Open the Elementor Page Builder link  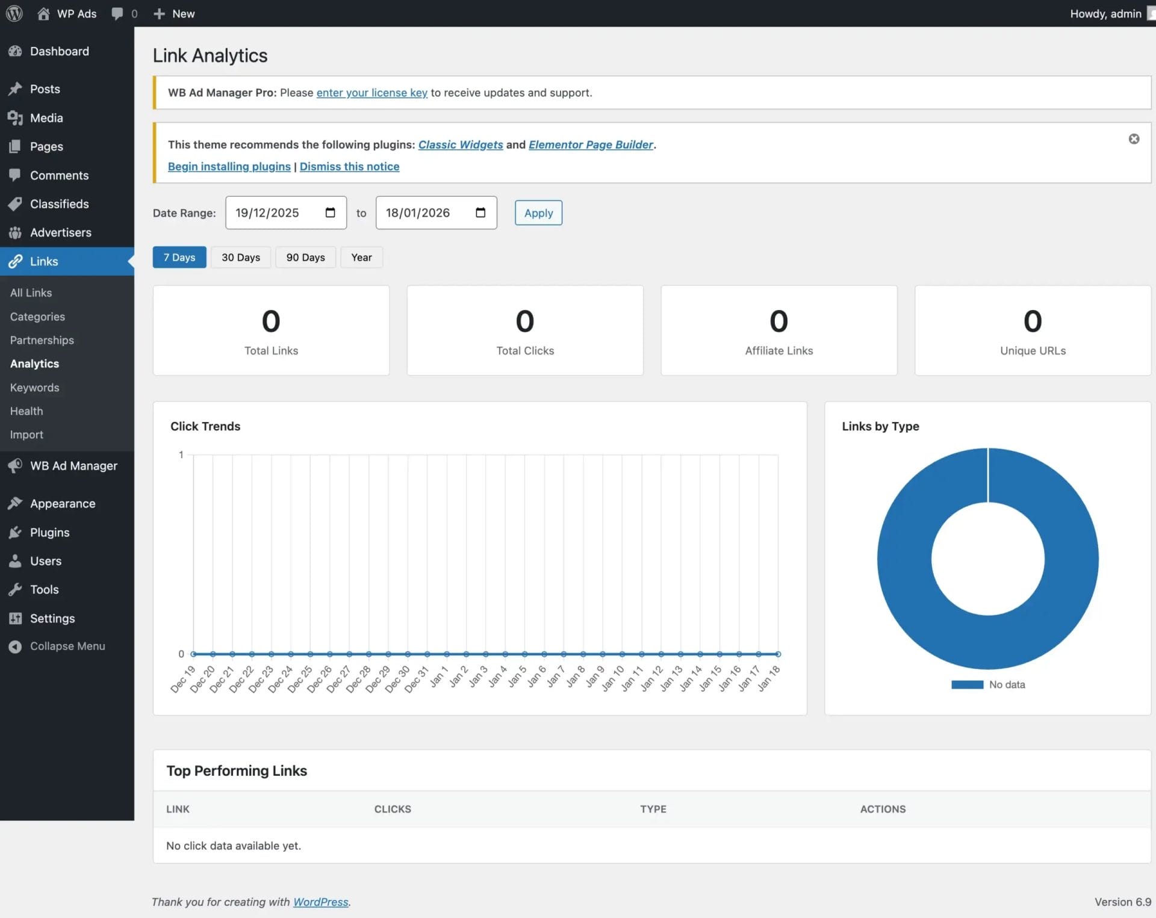pyautogui.click(x=591, y=144)
